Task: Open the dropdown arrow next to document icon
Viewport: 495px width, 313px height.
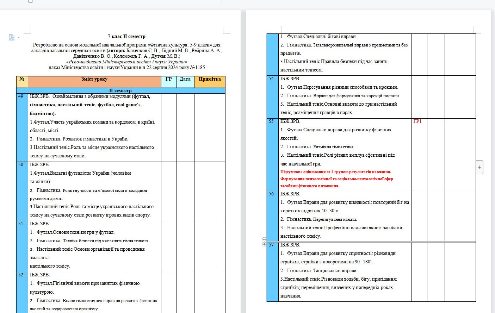Action: coord(19,38)
